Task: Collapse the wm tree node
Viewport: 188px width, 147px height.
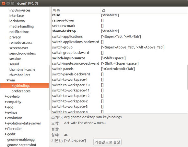Action: 7,80
